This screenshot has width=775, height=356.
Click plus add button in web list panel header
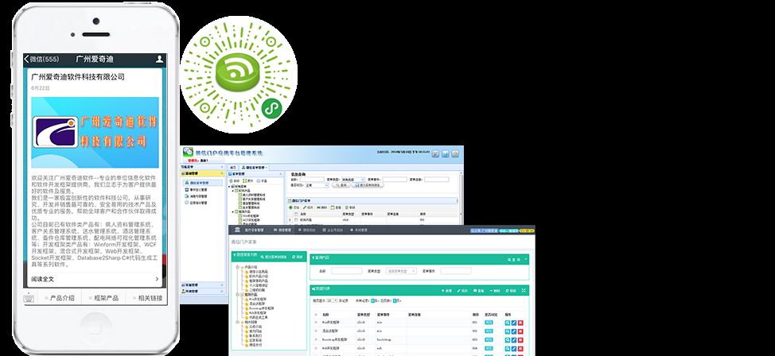click(x=446, y=291)
